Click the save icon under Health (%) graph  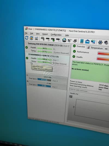[71, 97]
